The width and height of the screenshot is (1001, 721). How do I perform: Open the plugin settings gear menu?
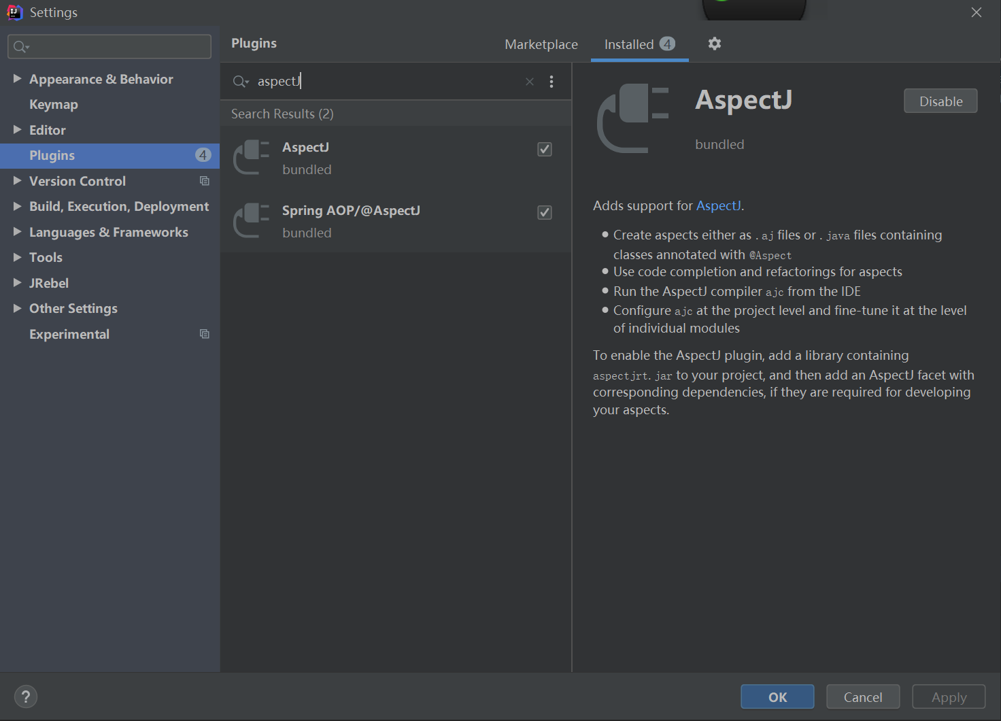(x=714, y=44)
